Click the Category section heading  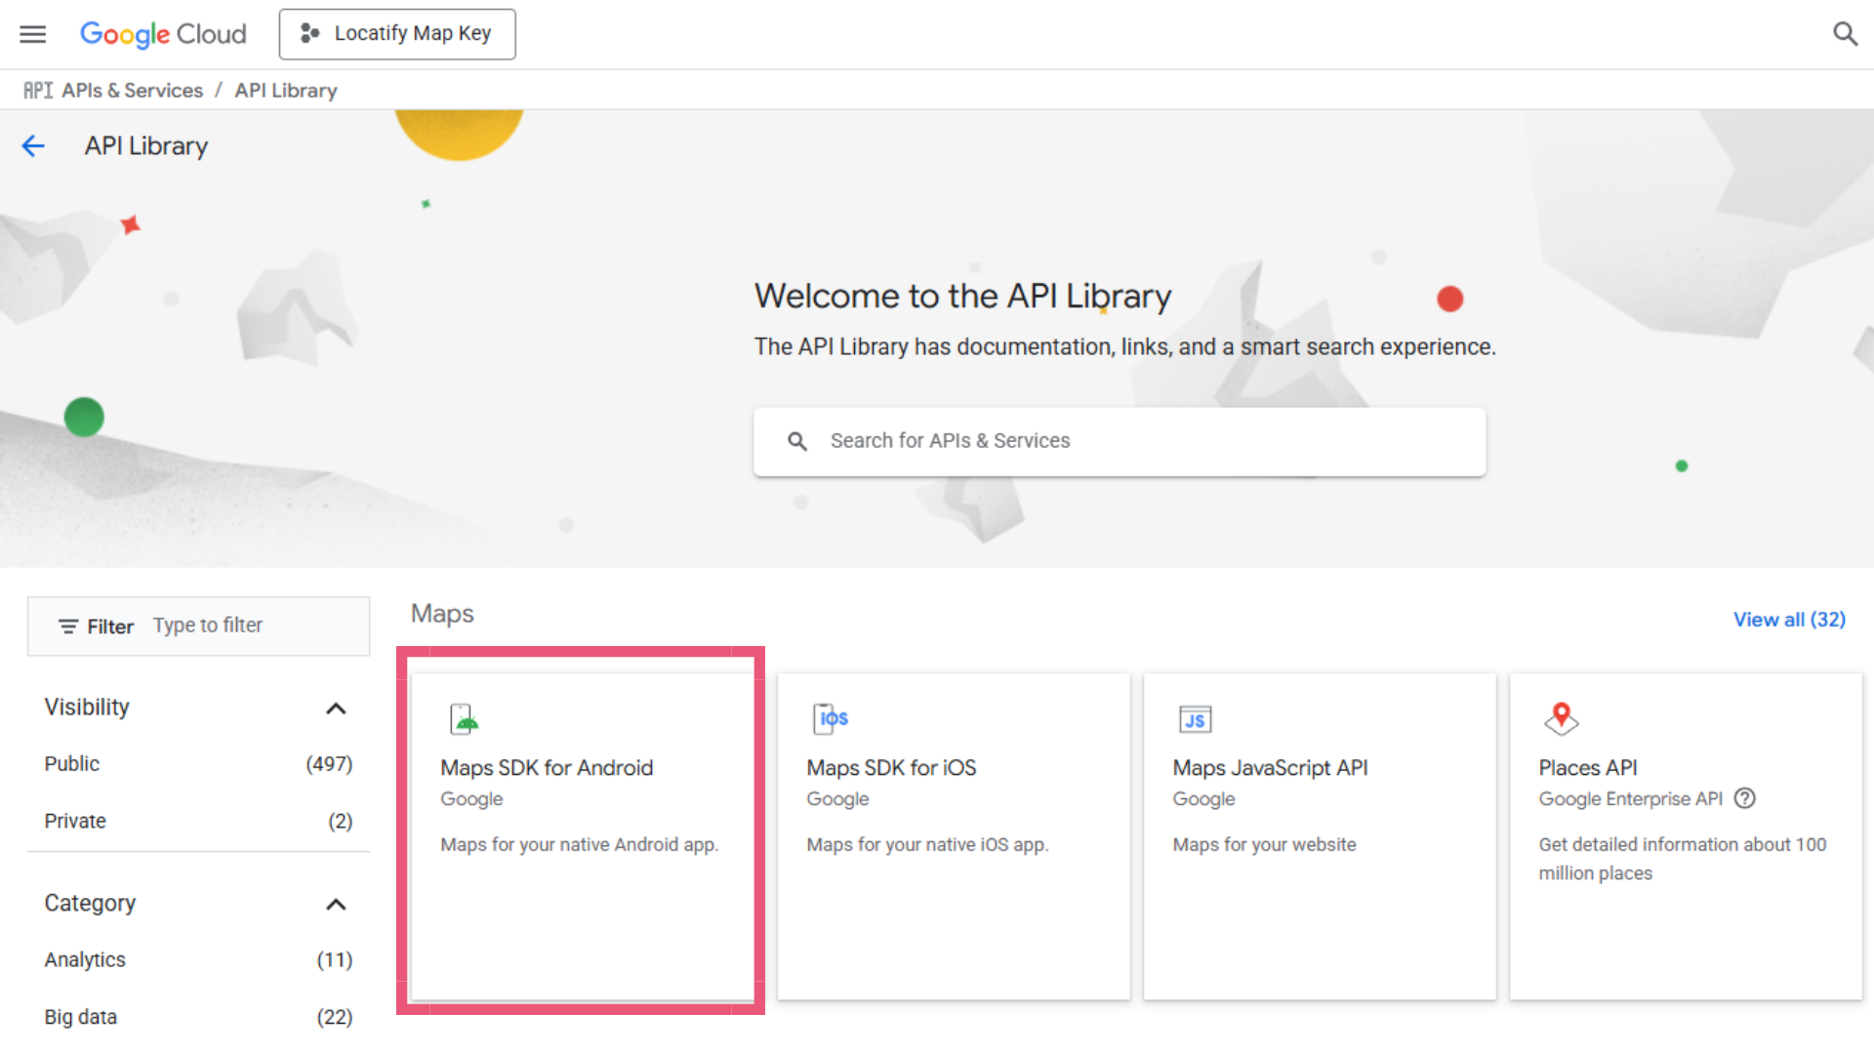point(90,904)
